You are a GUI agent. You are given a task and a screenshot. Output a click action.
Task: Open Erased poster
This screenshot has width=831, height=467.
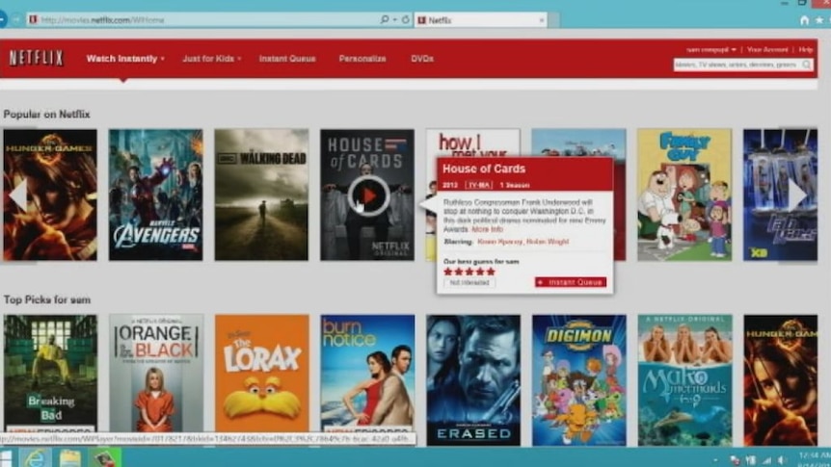[x=473, y=380]
